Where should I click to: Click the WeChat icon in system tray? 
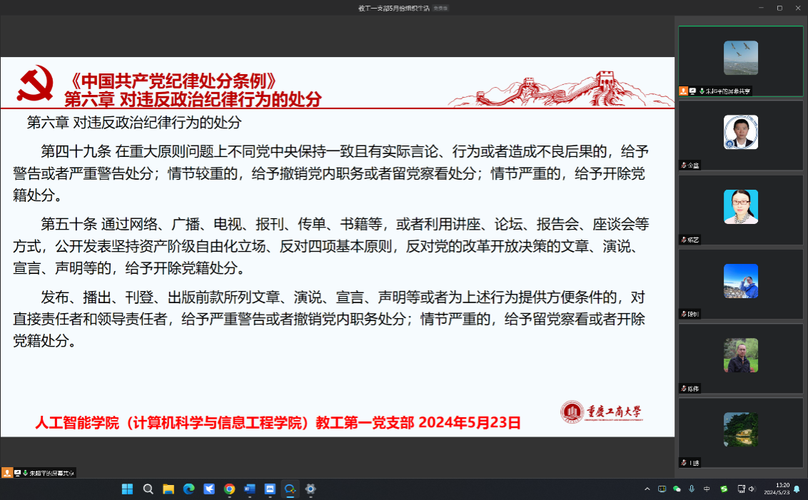pyautogui.click(x=677, y=489)
